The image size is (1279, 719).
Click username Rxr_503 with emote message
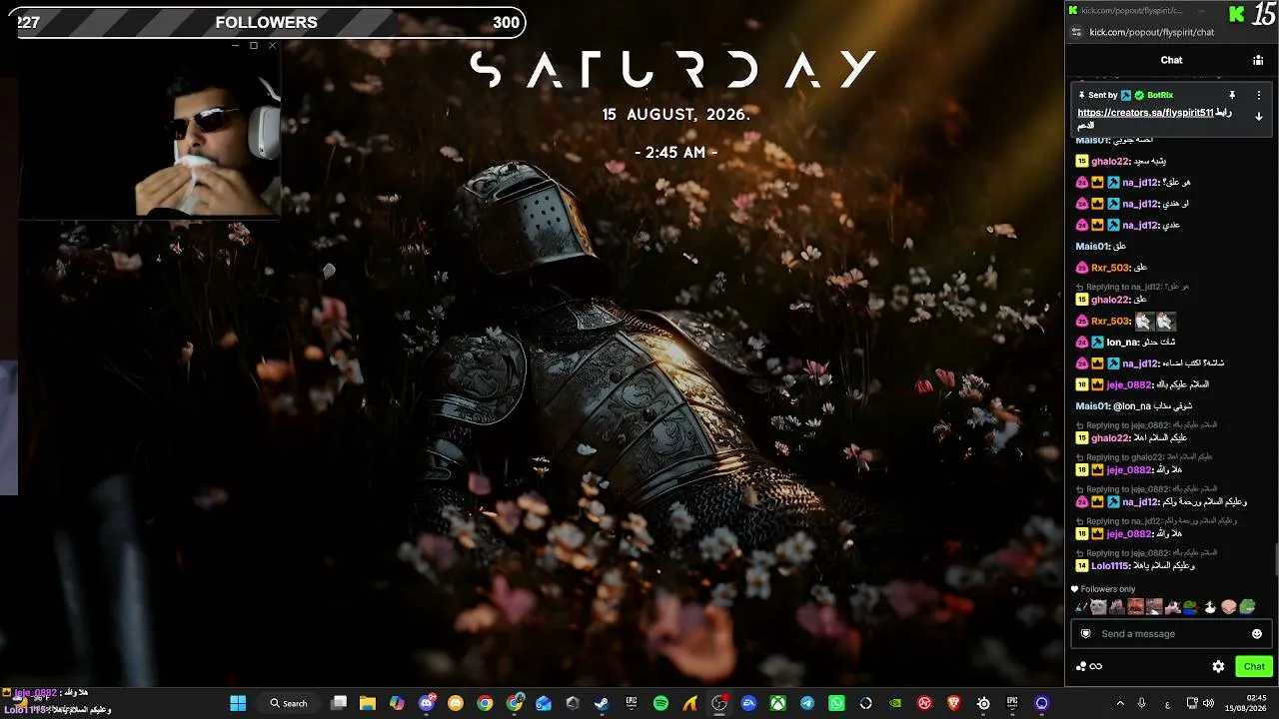(x=1110, y=322)
